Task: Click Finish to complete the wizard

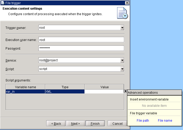Action: pos(95,123)
